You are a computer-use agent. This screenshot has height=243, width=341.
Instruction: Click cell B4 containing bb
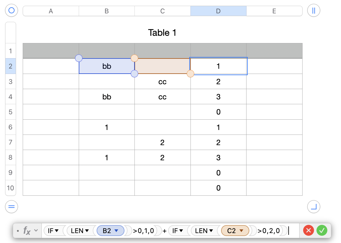tap(107, 97)
